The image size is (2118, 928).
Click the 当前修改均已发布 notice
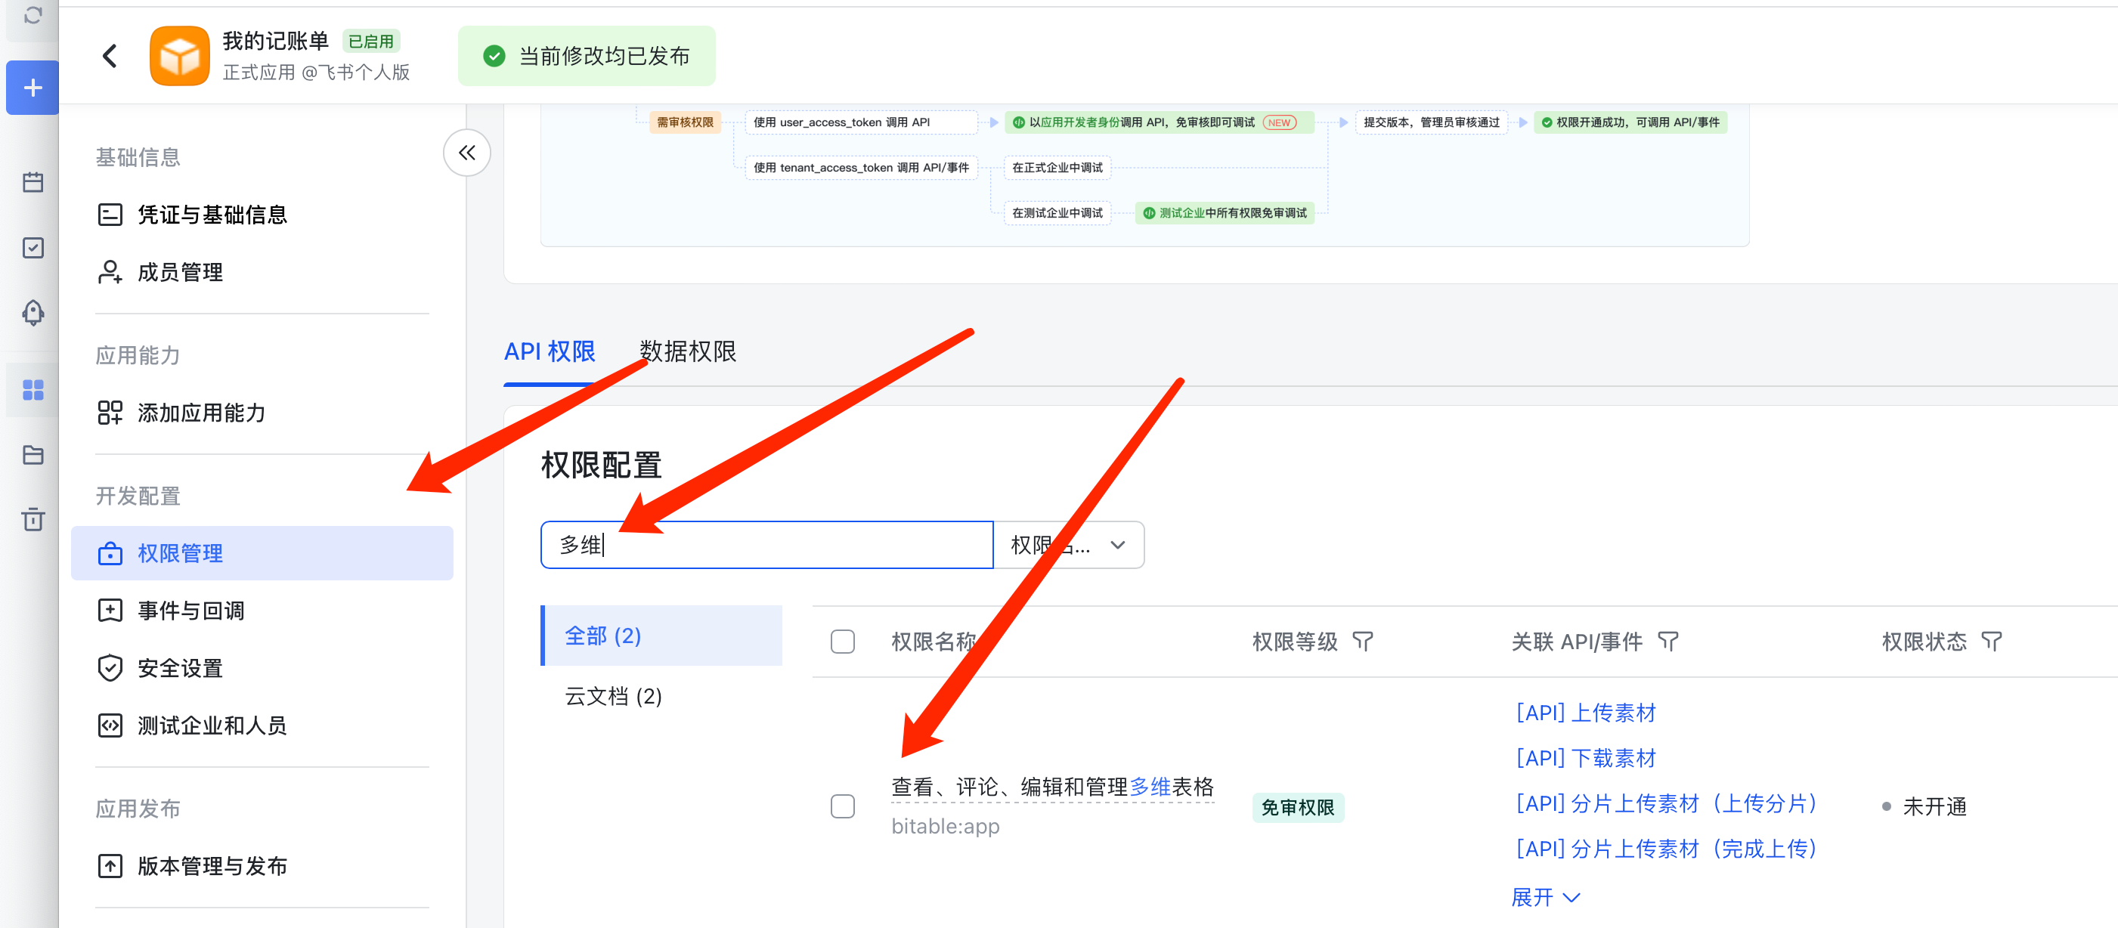click(587, 56)
